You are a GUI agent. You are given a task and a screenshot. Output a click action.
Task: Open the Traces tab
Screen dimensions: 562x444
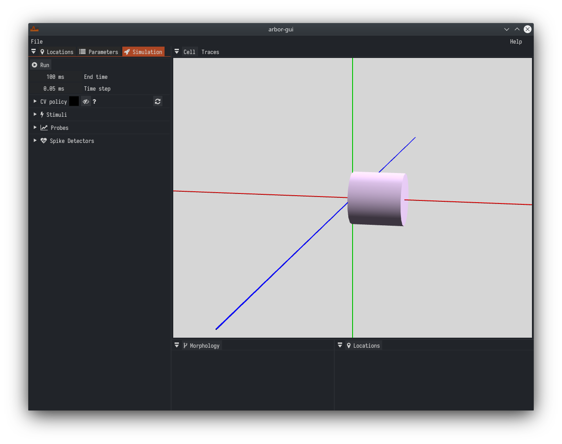pyautogui.click(x=210, y=52)
